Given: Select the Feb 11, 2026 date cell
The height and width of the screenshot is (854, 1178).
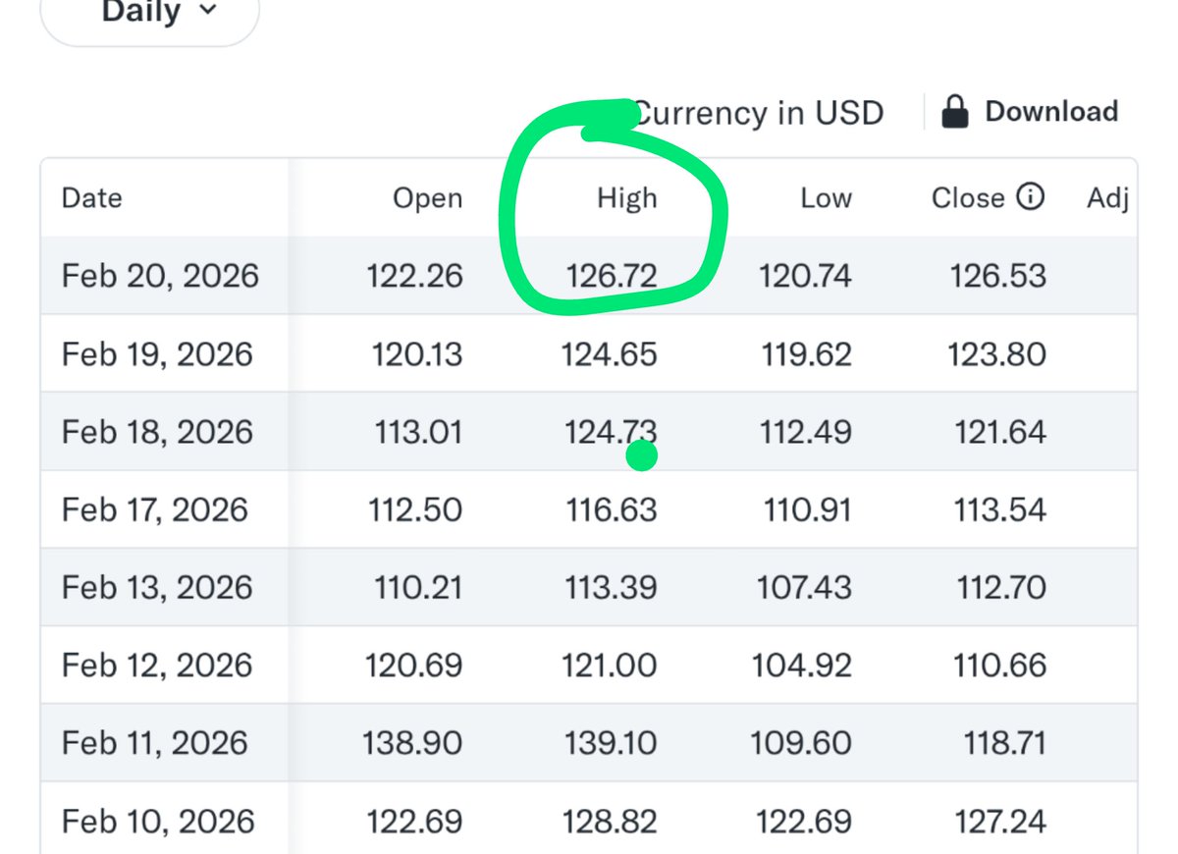Looking at the screenshot, I should click(x=155, y=743).
